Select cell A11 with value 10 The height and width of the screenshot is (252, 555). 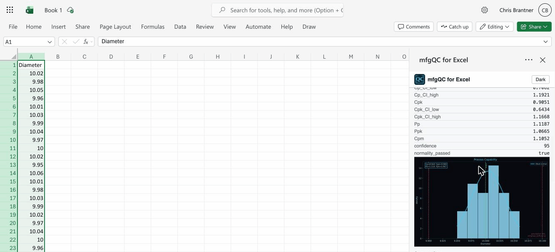point(31,148)
